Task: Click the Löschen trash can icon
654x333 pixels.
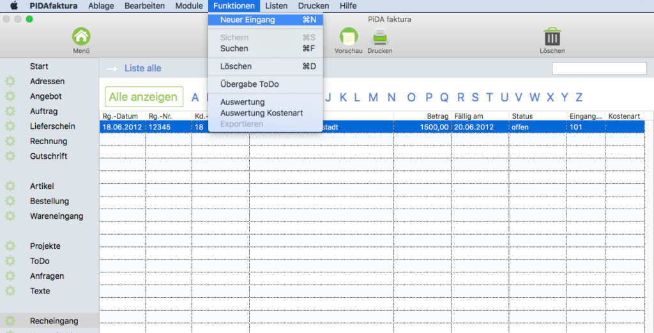Action: (x=552, y=36)
